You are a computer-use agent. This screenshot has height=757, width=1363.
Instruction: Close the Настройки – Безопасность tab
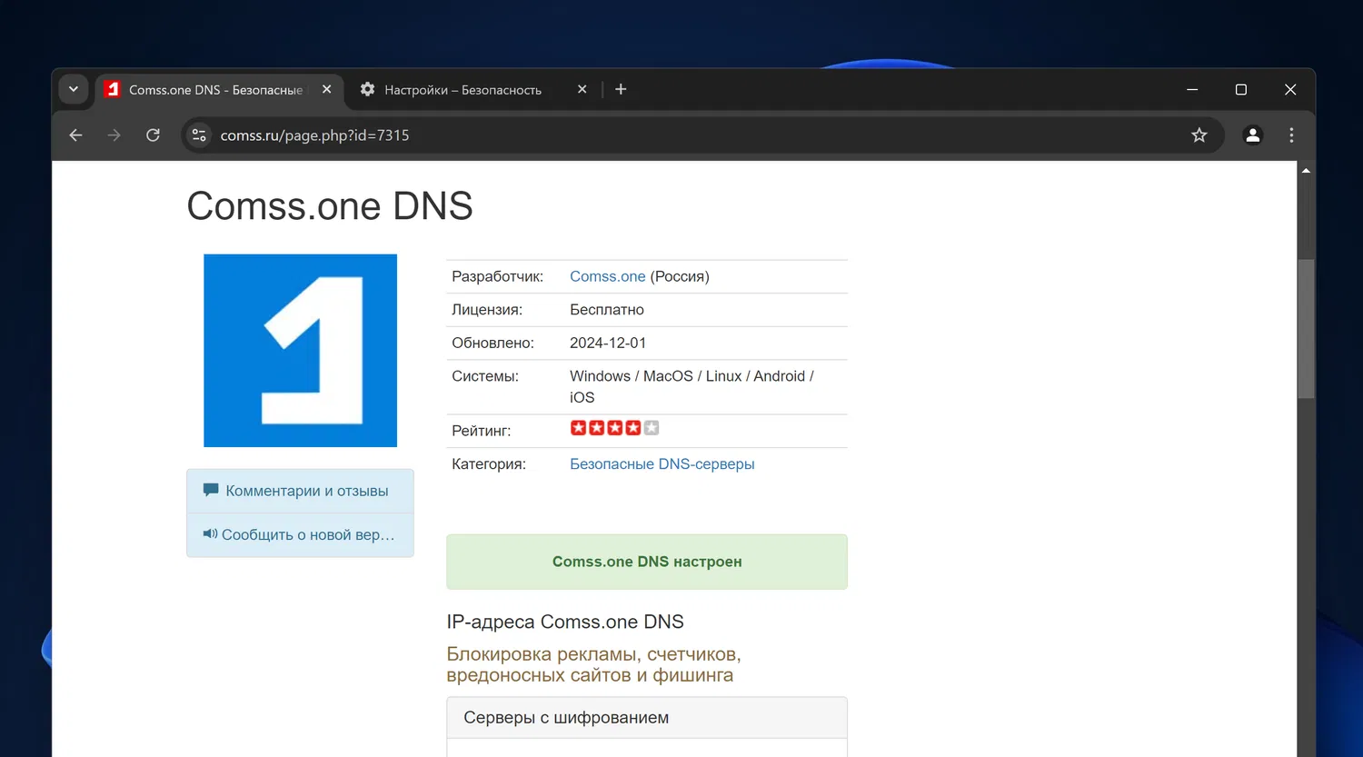(582, 89)
